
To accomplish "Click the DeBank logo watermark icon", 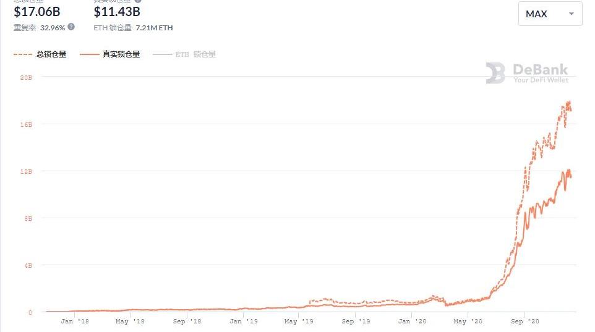I will pos(495,73).
